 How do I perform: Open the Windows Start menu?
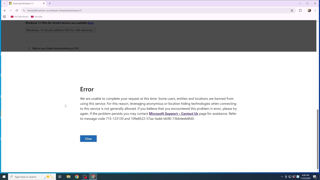tap(4, 177)
